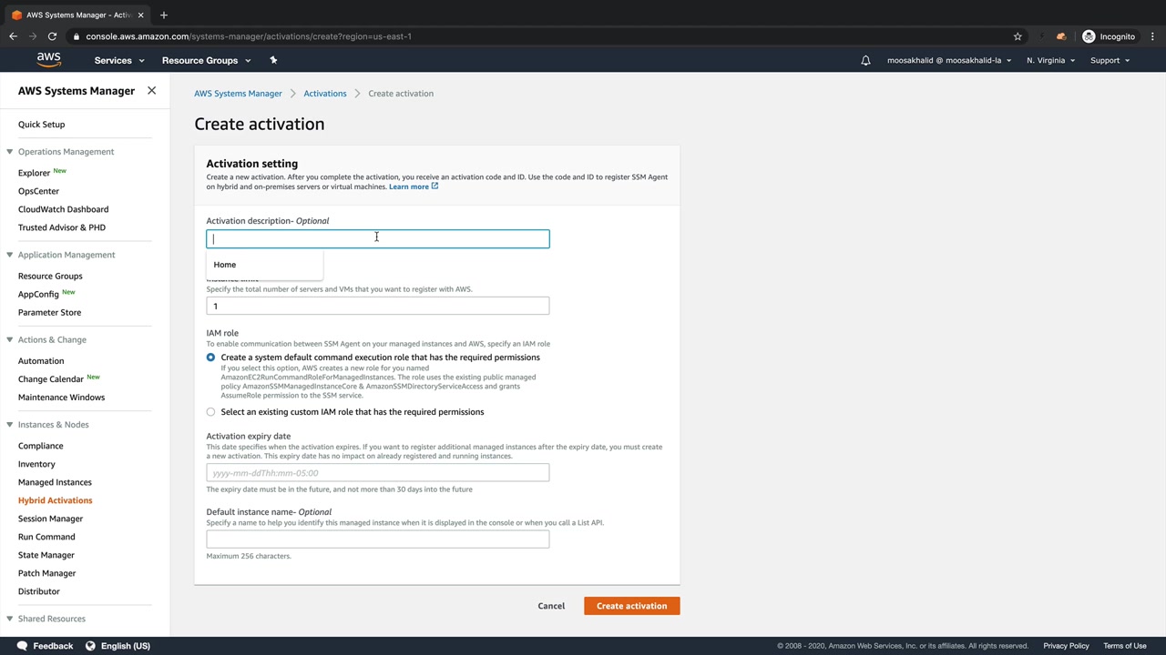Go to OpsCenter
Viewport: 1166px width, 655px height.
[38, 191]
